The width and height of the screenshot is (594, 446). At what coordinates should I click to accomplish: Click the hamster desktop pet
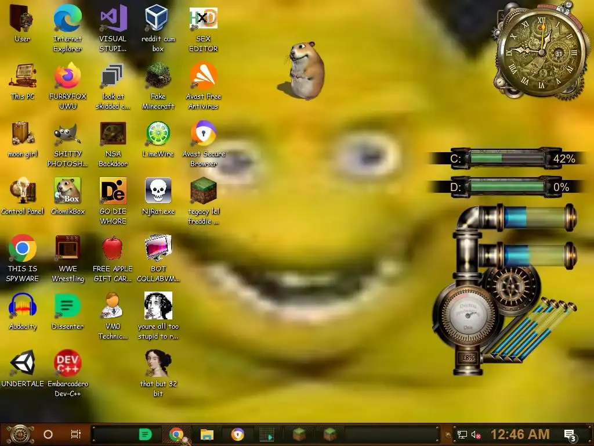pos(306,71)
